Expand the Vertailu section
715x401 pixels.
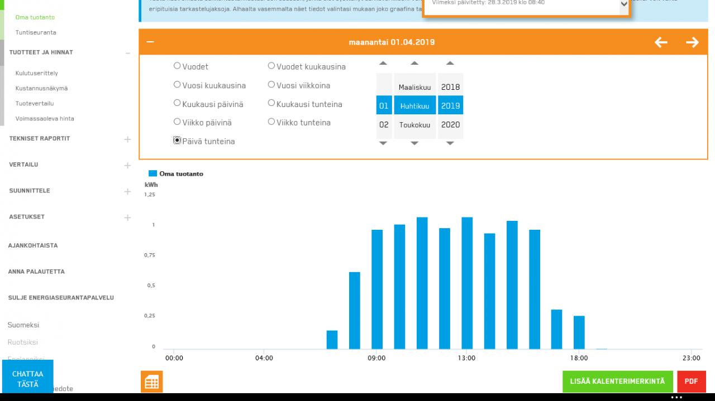pos(127,165)
